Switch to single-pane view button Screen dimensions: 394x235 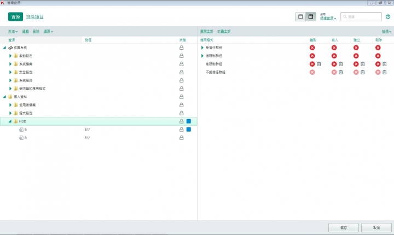point(300,17)
